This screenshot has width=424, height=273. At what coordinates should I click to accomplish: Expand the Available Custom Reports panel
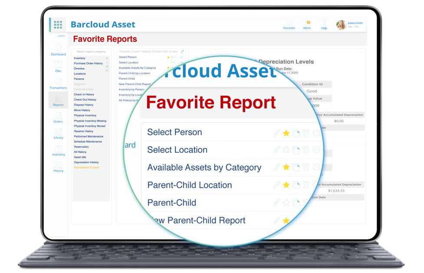pos(182,51)
